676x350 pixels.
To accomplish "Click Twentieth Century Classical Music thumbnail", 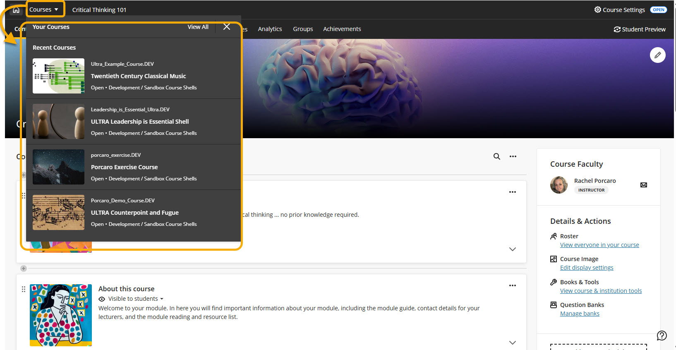I will [58, 76].
